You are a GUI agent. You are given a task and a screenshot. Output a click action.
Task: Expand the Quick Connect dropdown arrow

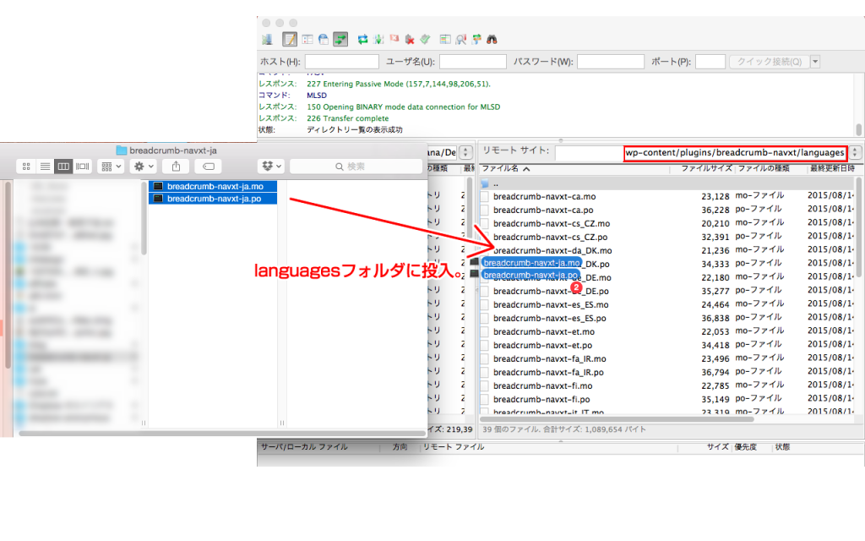click(813, 61)
